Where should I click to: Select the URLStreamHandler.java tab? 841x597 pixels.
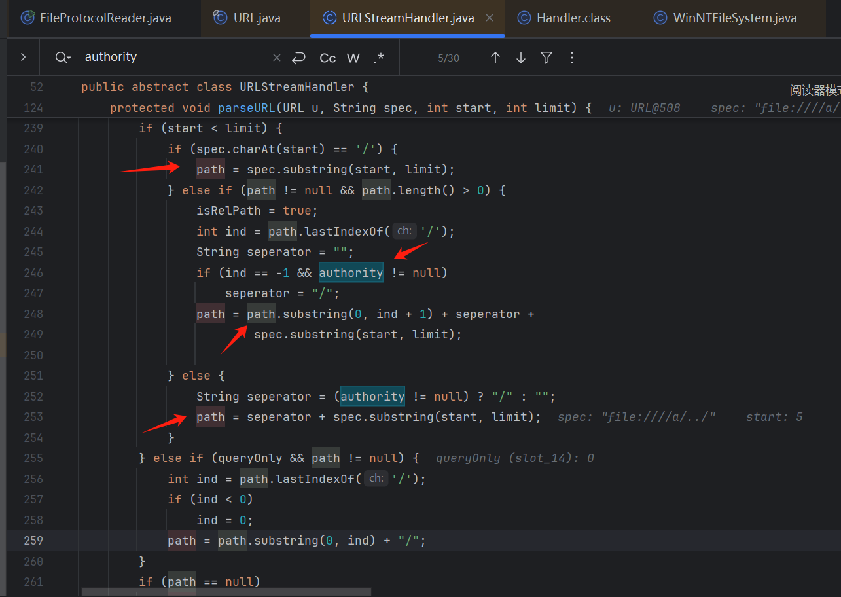(408, 18)
